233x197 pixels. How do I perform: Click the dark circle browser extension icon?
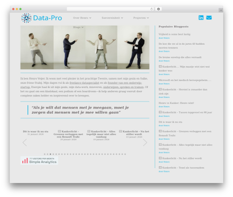coord(158,9)
